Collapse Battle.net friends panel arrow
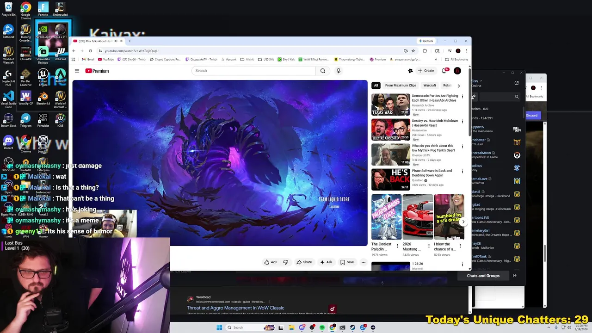Image resolution: width=592 pixels, height=333 pixels. point(515,276)
